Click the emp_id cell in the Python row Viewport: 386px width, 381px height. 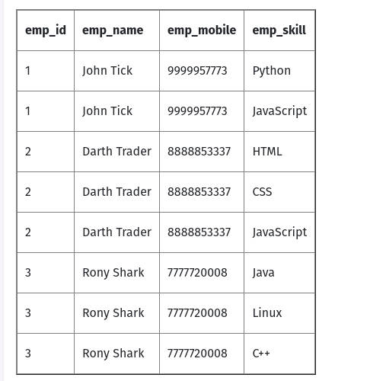click(x=46, y=71)
